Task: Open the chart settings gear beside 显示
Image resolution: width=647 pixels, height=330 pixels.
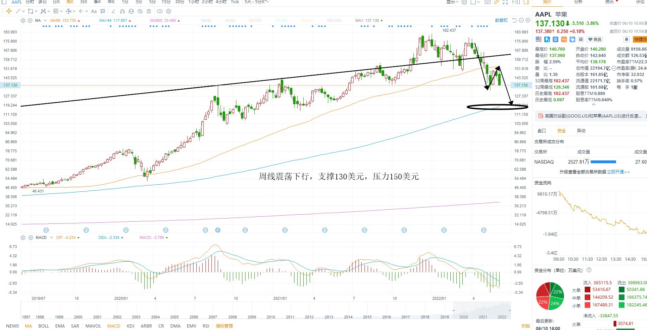Action: (x=464, y=2)
